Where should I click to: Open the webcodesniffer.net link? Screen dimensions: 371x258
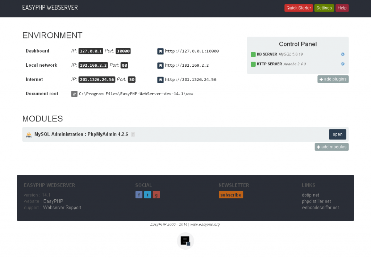click(320, 208)
